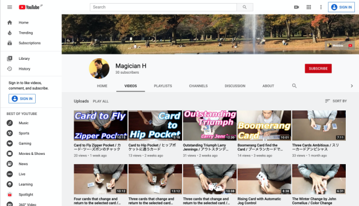Click Boomerang Card find the Card title

[260, 147]
